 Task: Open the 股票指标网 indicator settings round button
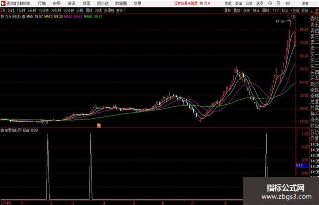point(2,131)
